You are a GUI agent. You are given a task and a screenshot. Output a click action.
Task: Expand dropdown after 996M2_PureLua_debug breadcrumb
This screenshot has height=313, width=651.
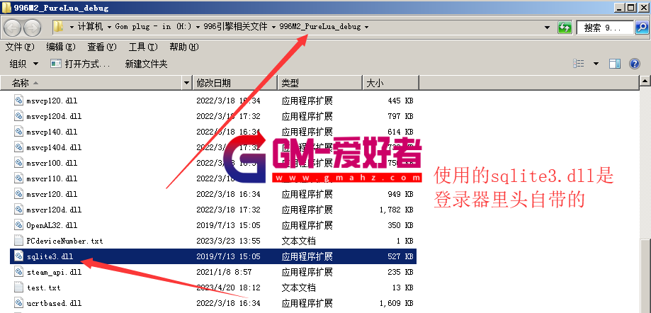pyautogui.click(x=366, y=27)
